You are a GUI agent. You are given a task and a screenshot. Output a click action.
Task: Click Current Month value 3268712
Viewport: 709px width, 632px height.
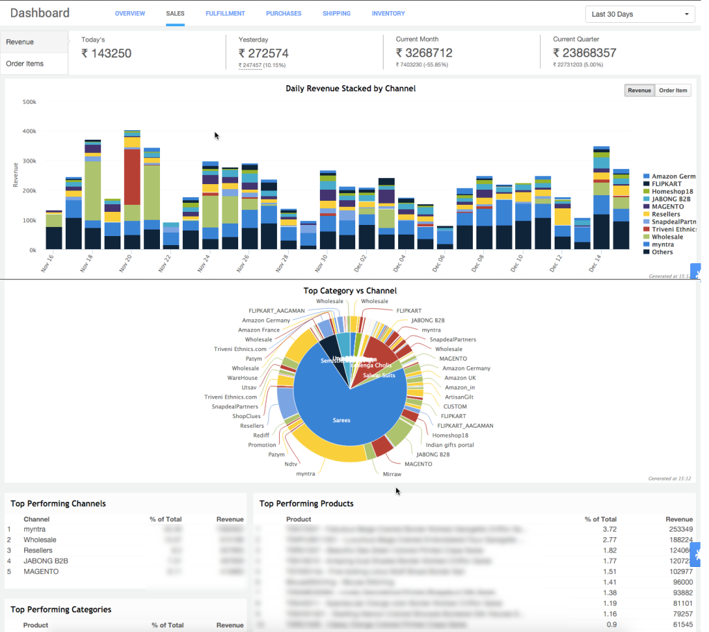tap(424, 53)
